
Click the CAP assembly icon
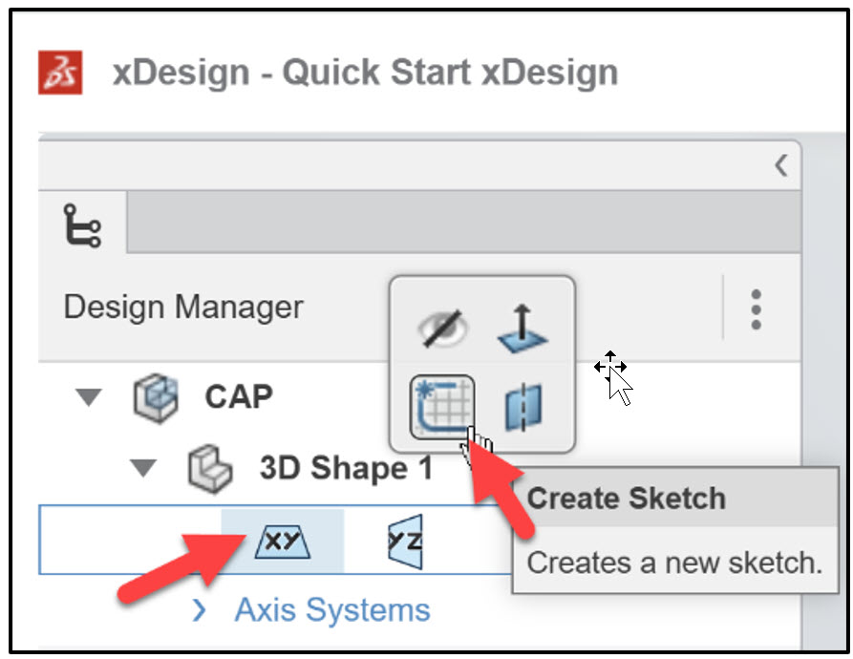153,396
